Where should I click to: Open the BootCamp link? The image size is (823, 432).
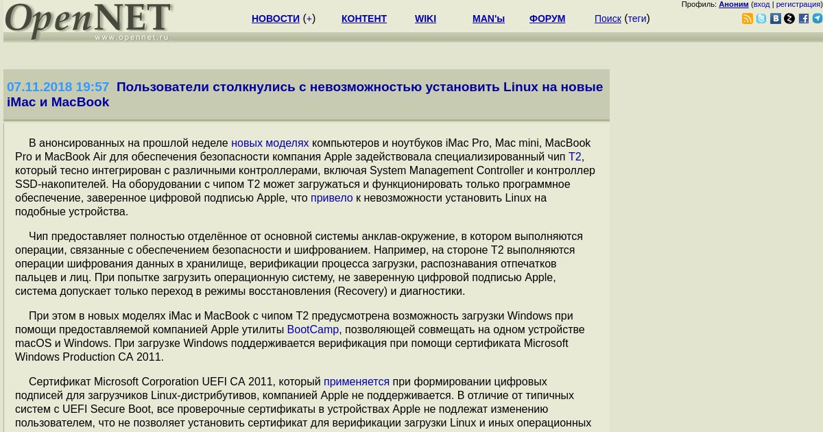[313, 329]
